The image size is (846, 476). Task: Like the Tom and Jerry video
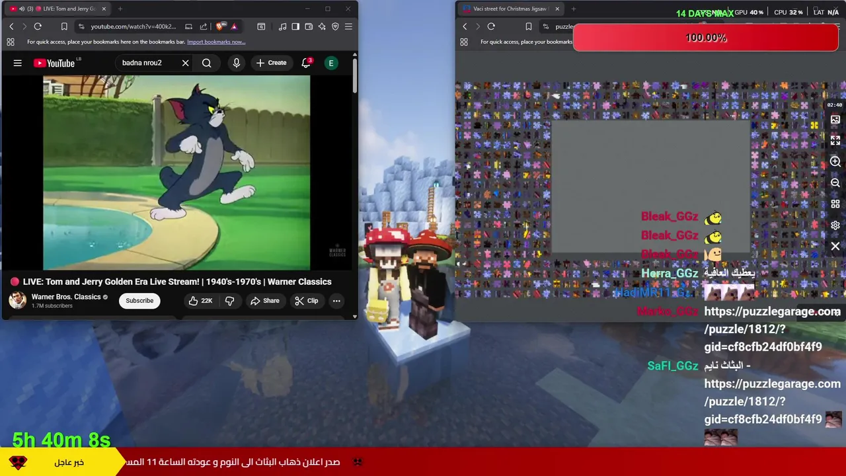pyautogui.click(x=200, y=301)
